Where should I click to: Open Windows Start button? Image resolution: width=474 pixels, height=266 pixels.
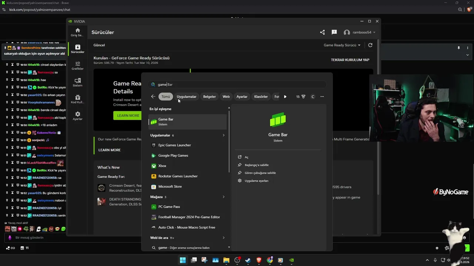click(183, 260)
